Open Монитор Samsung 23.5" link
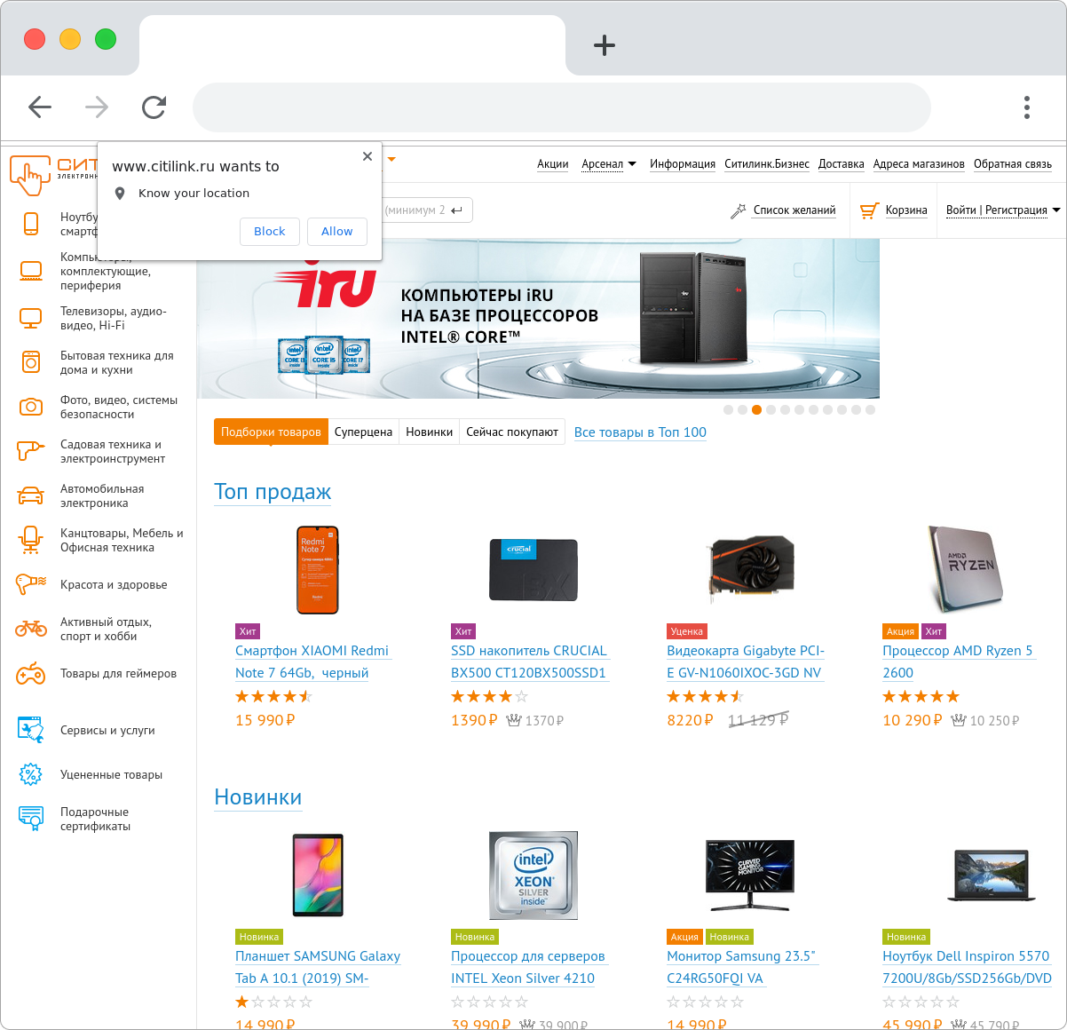1067x1030 pixels. 741,967
